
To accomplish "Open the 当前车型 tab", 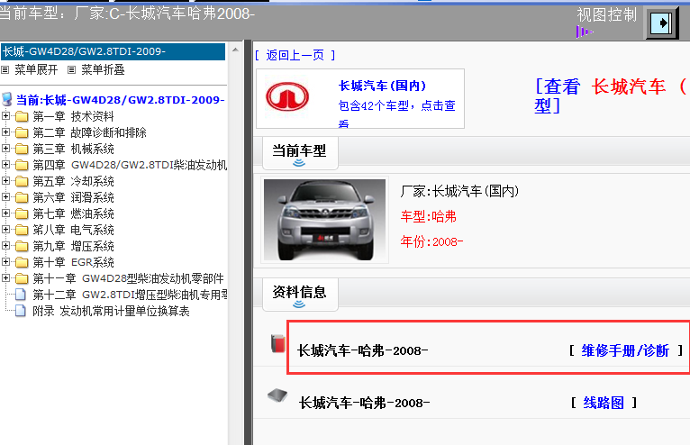I will (300, 153).
